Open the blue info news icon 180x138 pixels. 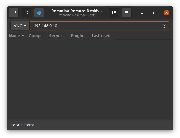pos(39,13)
